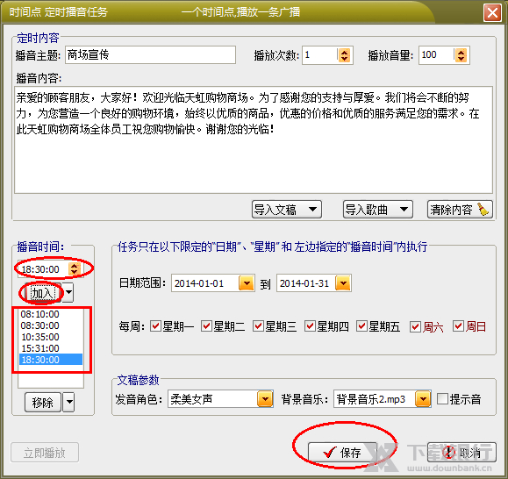Open the 发音角色 dropdown arrow
The image size is (508, 479).
(265, 399)
